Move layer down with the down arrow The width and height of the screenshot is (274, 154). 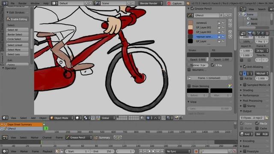230,37
